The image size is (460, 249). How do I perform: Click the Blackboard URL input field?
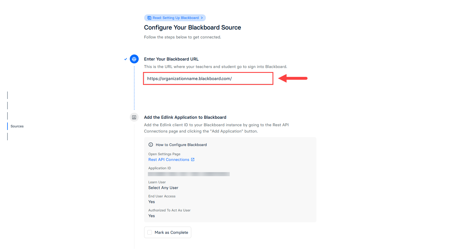tap(208, 78)
